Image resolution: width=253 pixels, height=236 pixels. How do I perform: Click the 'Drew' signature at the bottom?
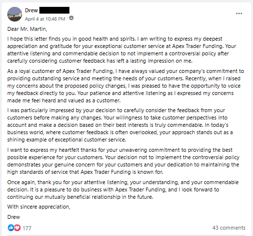tap(14, 217)
